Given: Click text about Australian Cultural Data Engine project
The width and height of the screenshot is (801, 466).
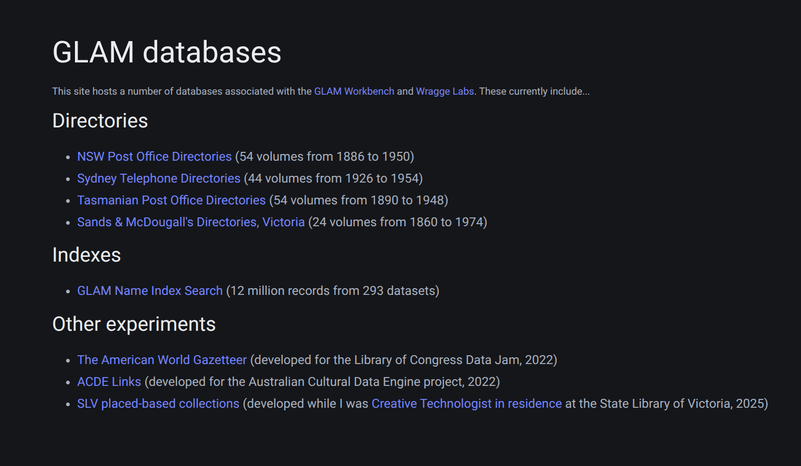Looking at the screenshot, I should [x=322, y=382].
